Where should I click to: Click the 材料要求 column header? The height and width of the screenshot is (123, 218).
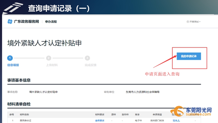pyautogui.click(x=99, y=115)
